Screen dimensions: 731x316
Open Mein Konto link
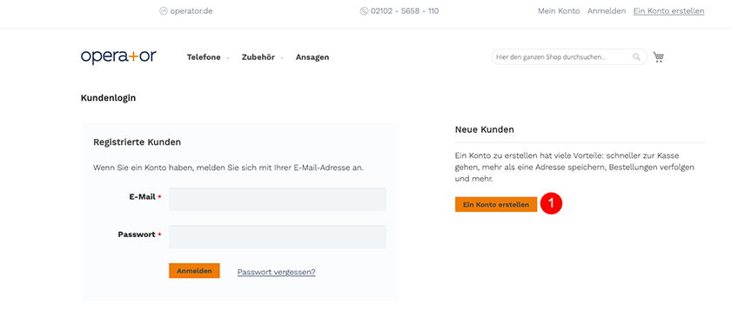click(559, 10)
